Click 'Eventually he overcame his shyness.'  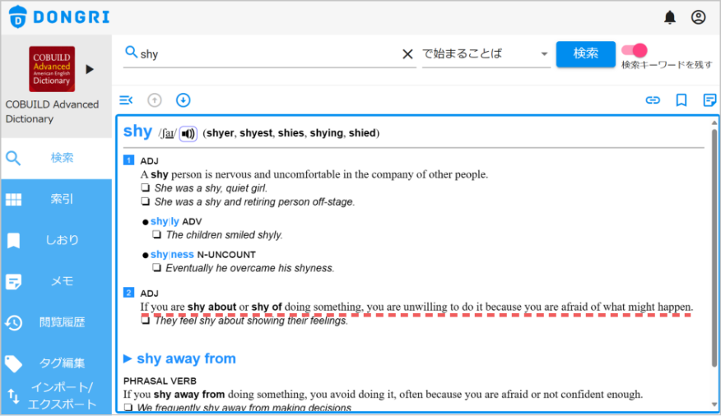[249, 268]
